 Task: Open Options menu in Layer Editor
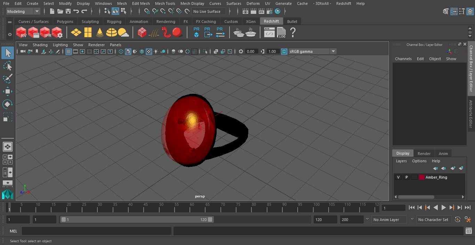[419, 161]
